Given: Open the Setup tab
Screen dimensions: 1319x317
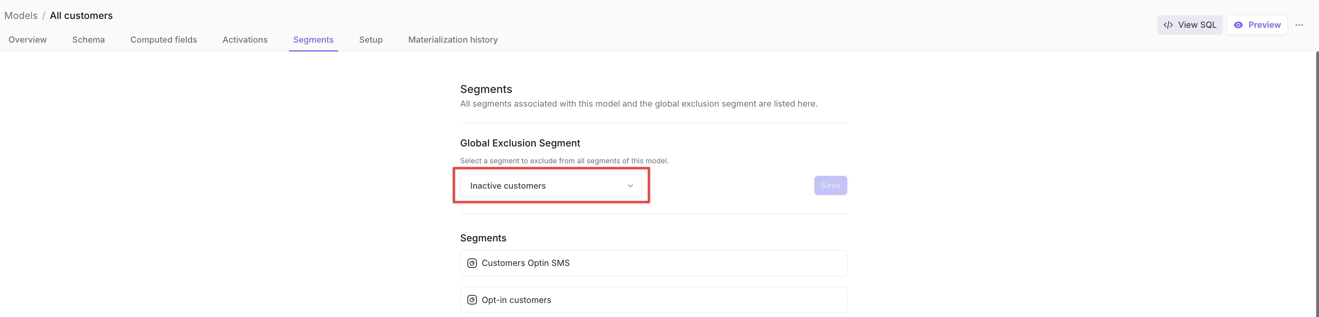Looking at the screenshot, I should pyautogui.click(x=371, y=40).
